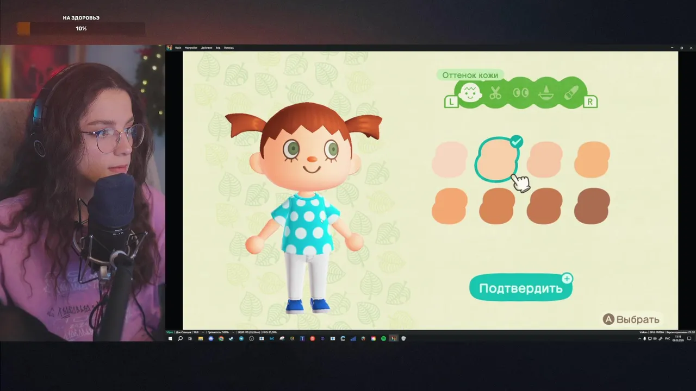
Task: Switch to the eyes category icon
Action: click(520, 93)
